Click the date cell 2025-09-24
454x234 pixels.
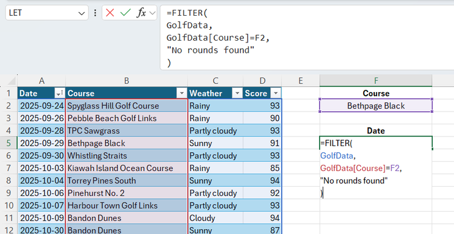click(42, 106)
